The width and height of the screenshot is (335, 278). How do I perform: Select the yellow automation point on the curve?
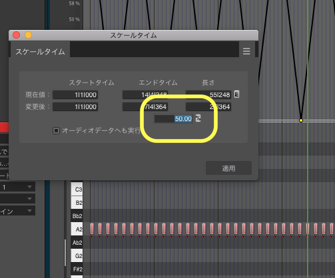tap(301, 120)
